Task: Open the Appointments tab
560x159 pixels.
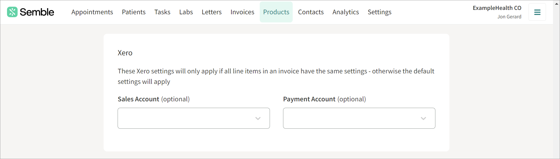Action: (92, 12)
